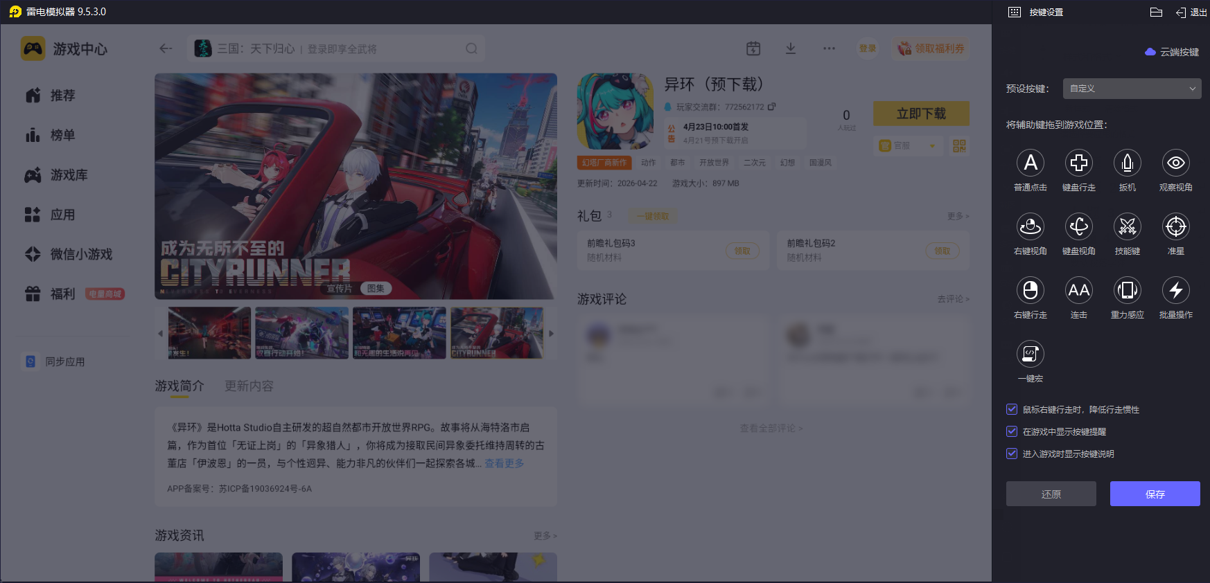The height and width of the screenshot is (583, 1210).
Task: Select the 扳机 trigger key icon
Action: (x=1128, y=163)
